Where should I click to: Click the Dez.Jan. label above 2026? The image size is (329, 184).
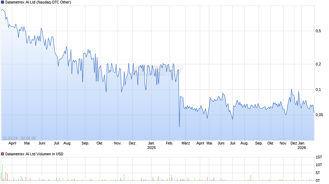pyautogui.click(x=298, y=143)
